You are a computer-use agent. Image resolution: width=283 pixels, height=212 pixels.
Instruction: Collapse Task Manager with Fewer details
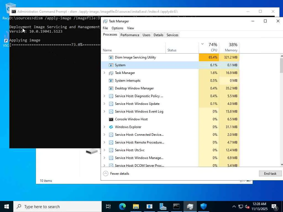(x=116, y=174)
